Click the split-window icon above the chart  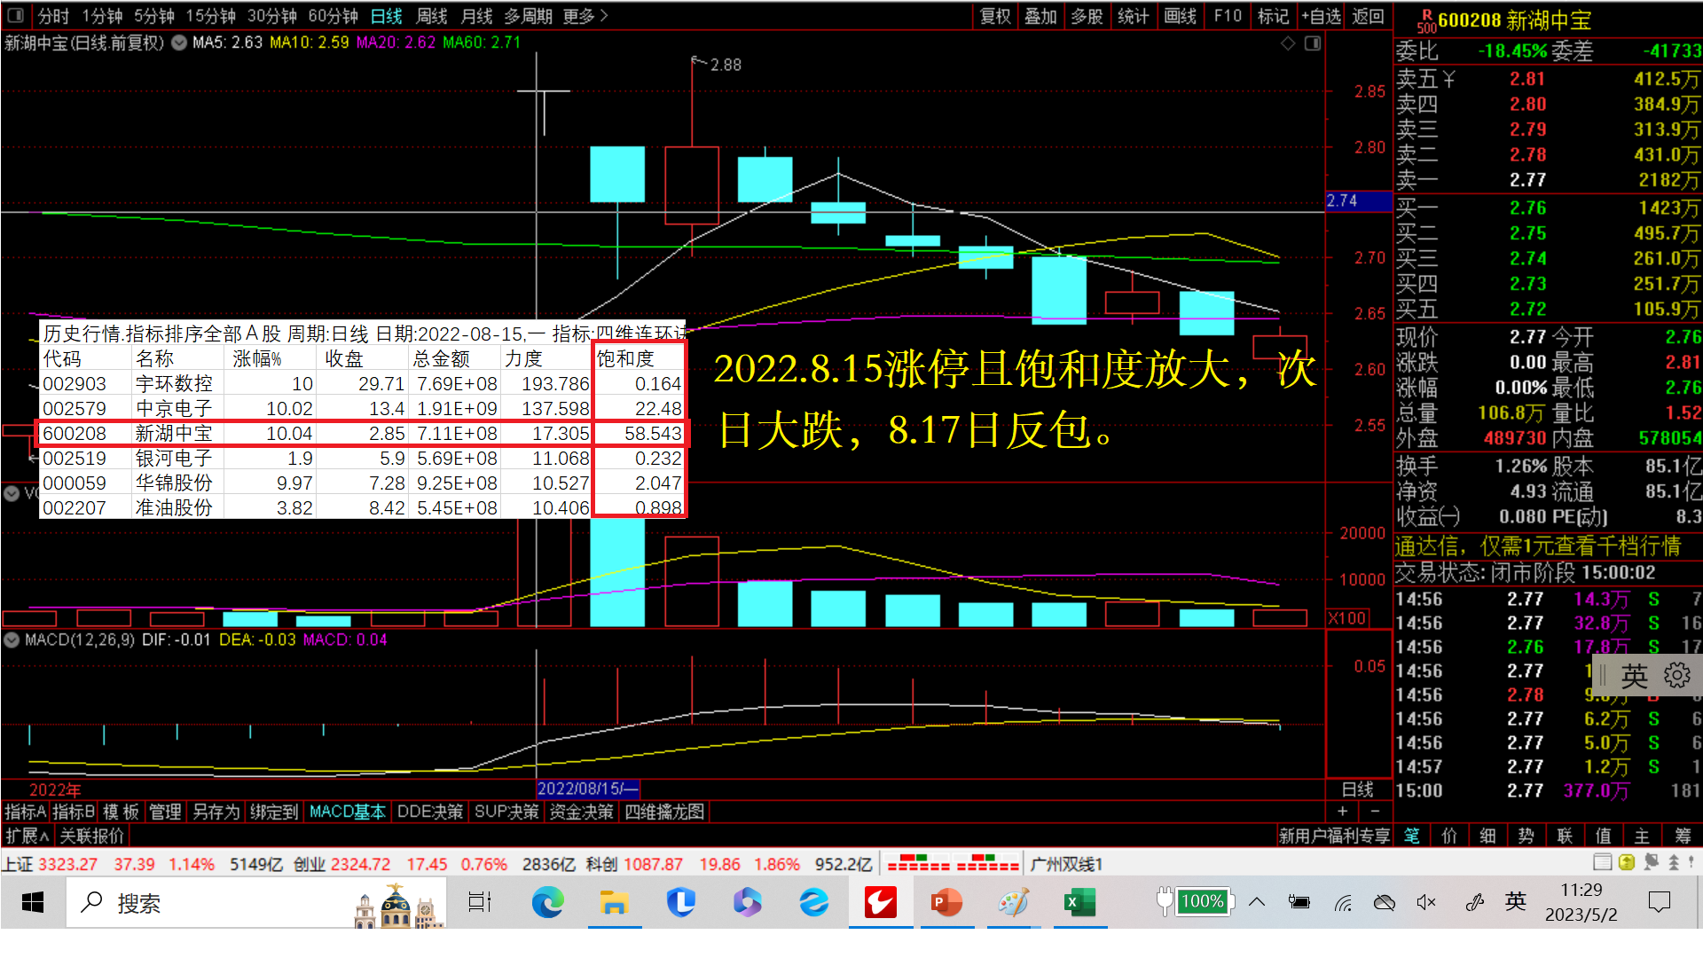[x=1313, y=43]
